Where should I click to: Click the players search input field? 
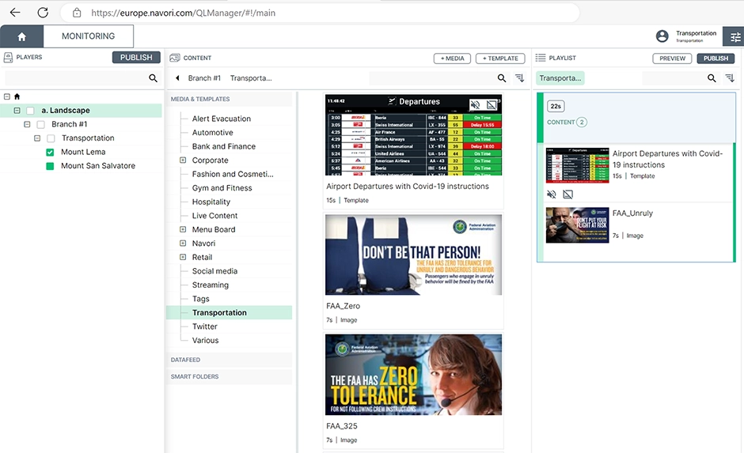click(x=76, y=78)
